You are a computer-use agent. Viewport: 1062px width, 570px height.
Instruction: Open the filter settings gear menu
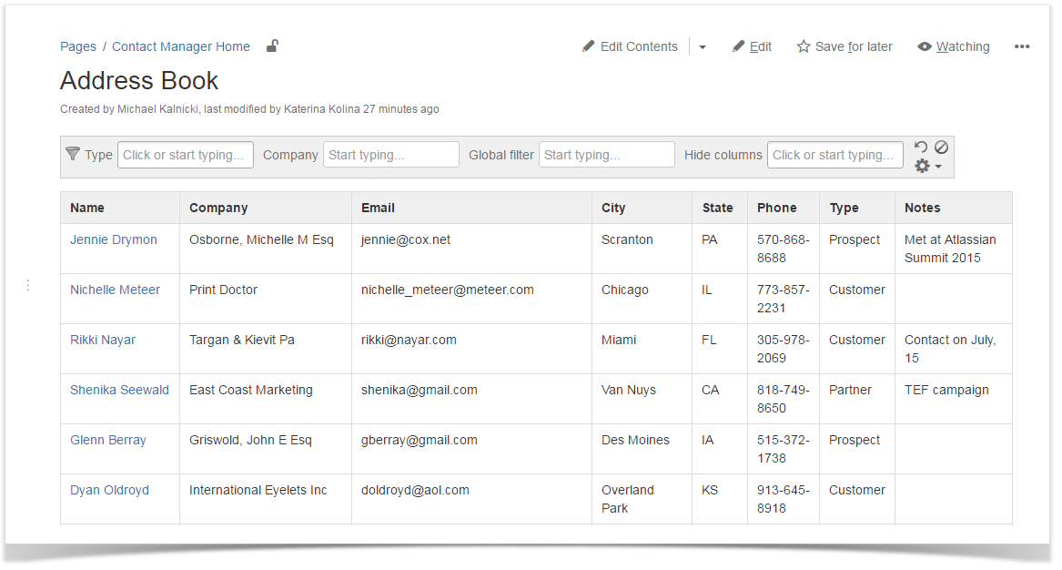(x=928, y=166)
